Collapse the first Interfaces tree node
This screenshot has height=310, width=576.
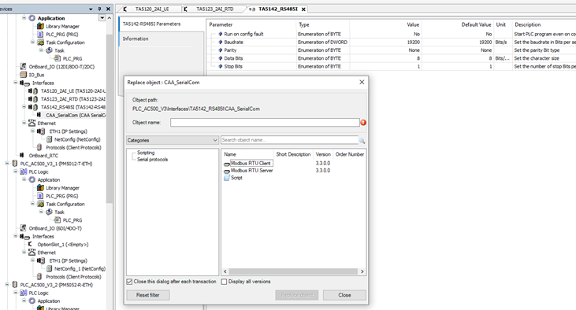16,83
